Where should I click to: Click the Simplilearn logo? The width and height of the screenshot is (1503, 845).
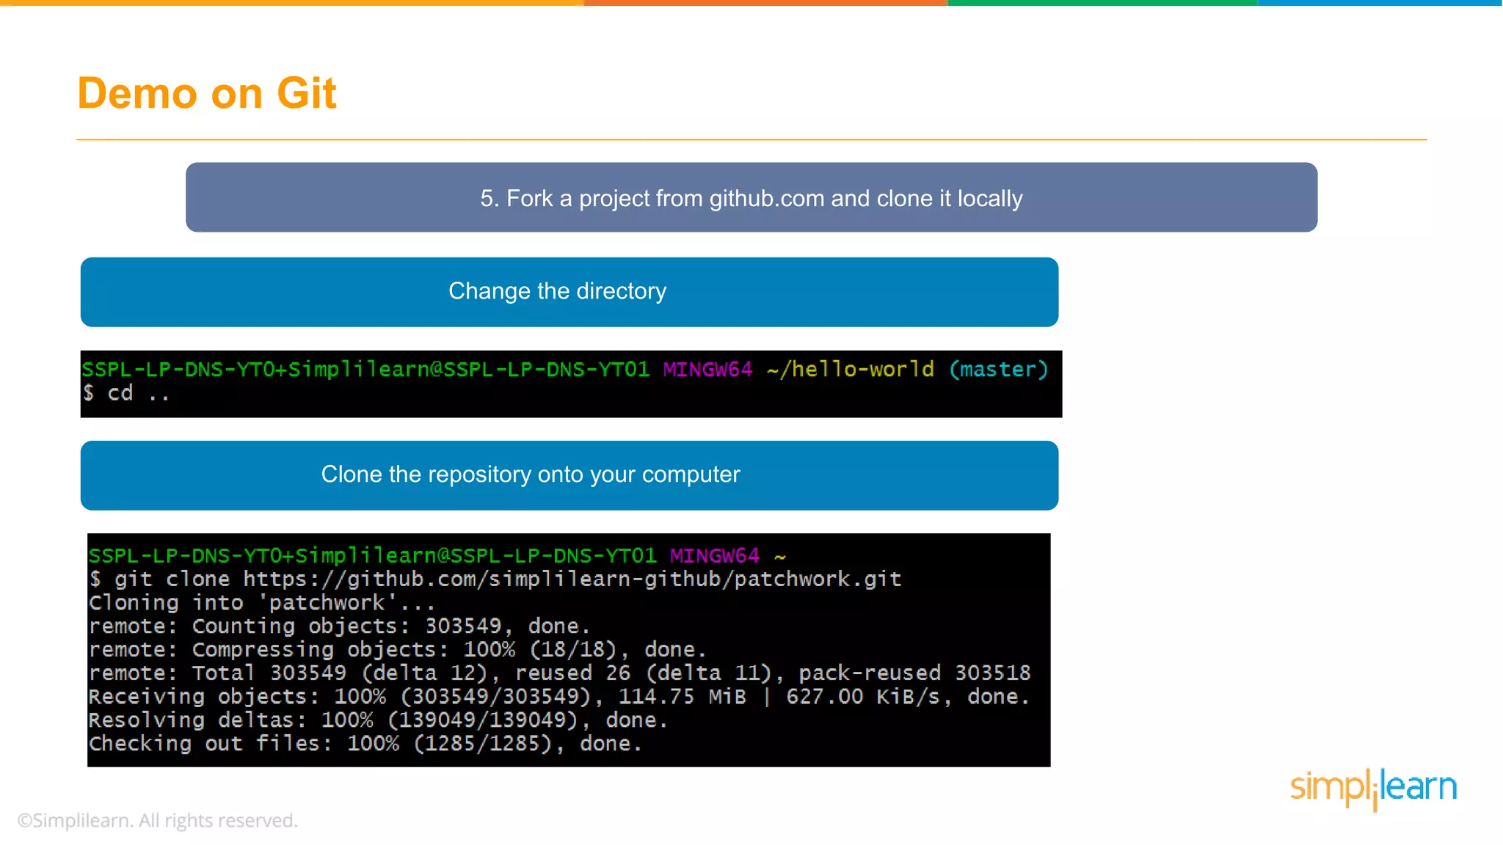tap(1373, 789)
